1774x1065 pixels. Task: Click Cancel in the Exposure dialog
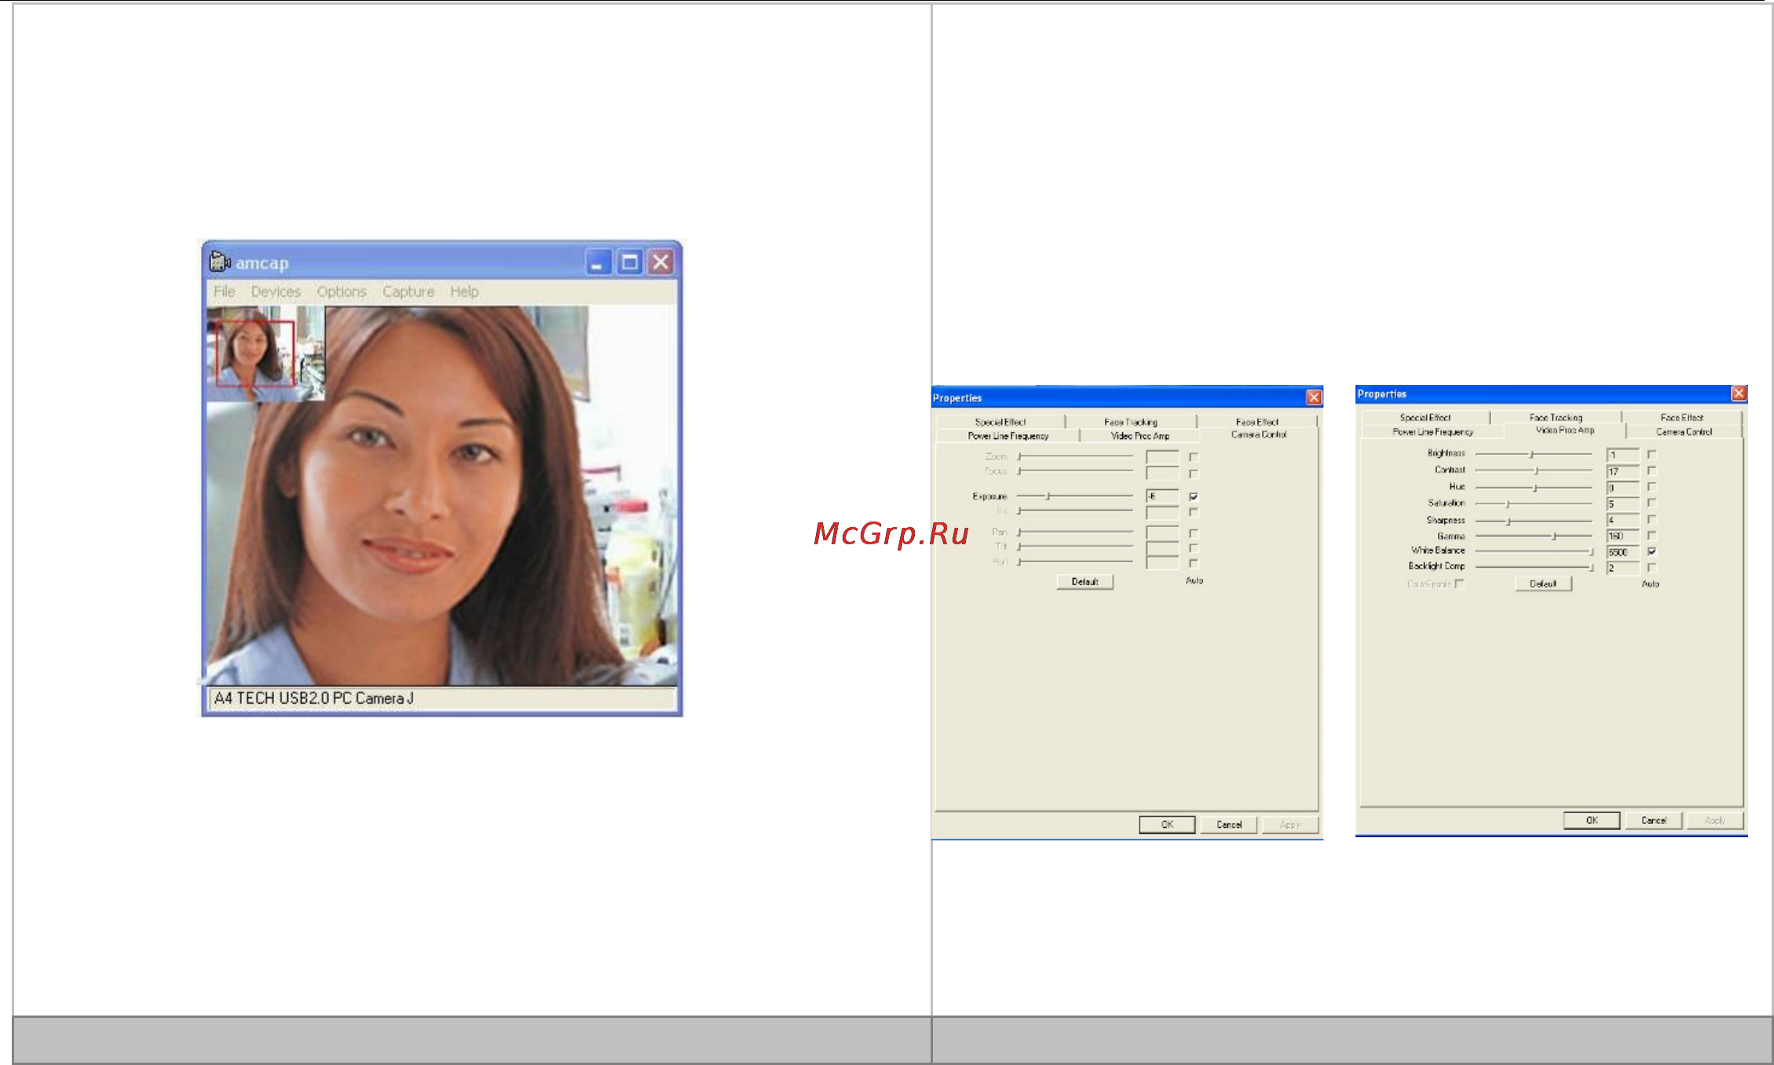pos(1229,825)
